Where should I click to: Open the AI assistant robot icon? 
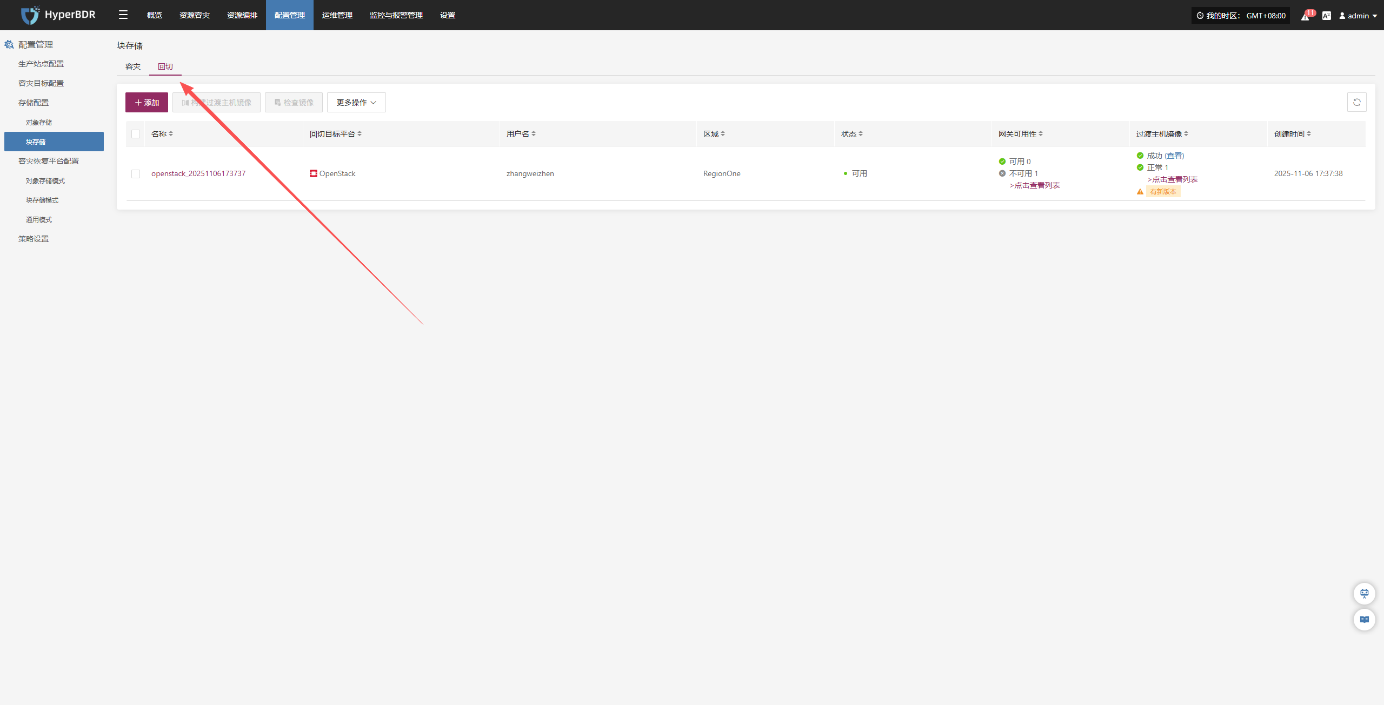point(1364,593)
